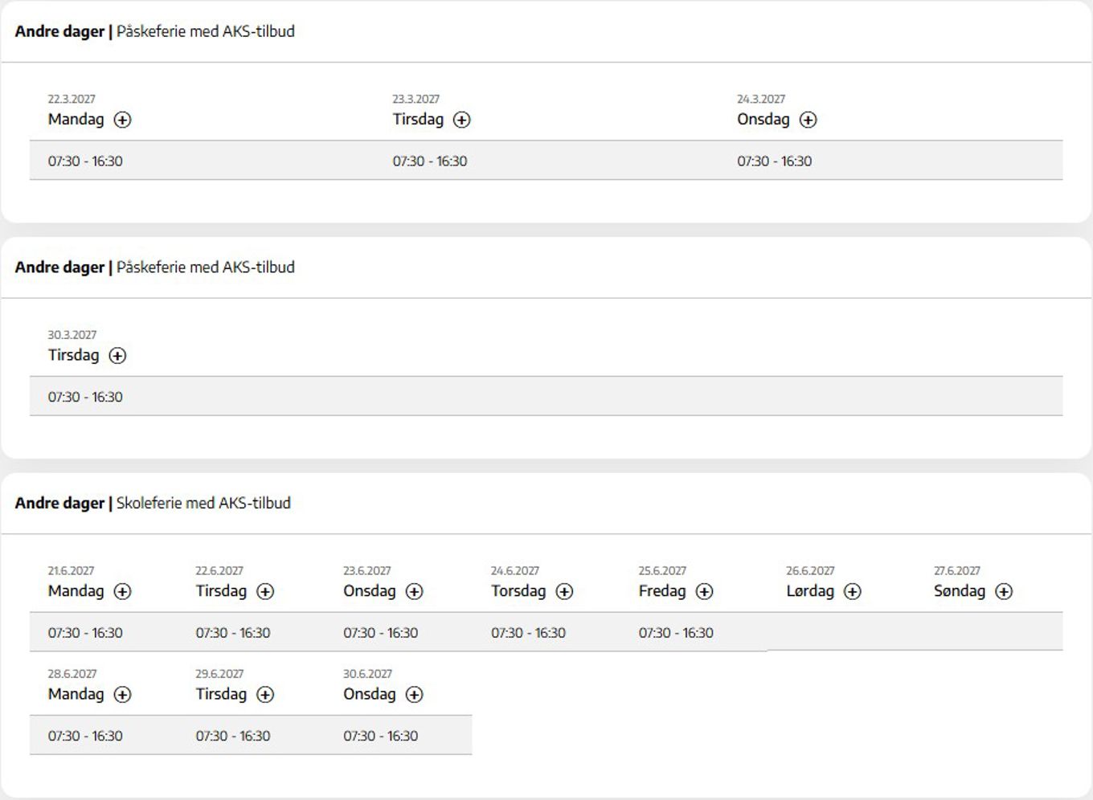The height and width of the screenshot is (800, 1093).
Task: Click plus icon next to Tirsdag 22.6.2027
Action: point(265,591)
